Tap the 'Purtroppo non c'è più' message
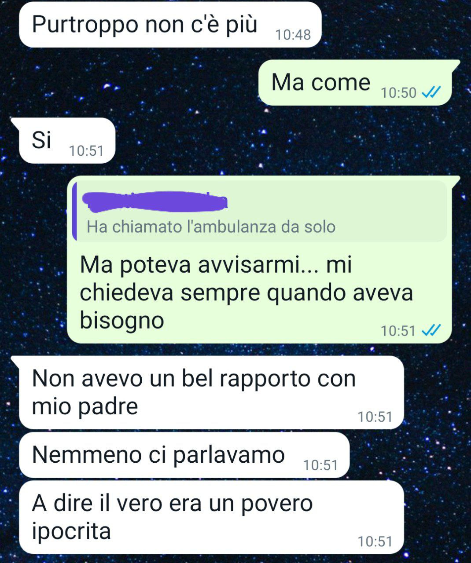 (170, 24)
